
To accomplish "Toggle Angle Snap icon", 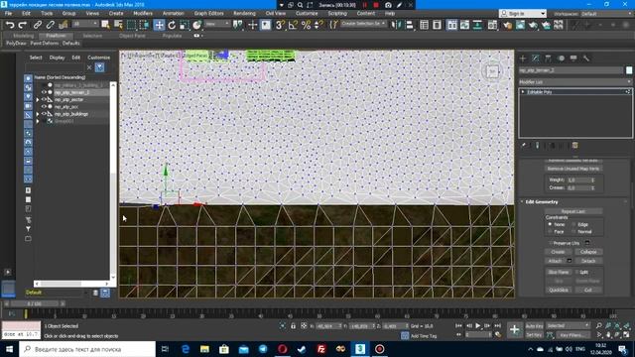I will 293,25.
